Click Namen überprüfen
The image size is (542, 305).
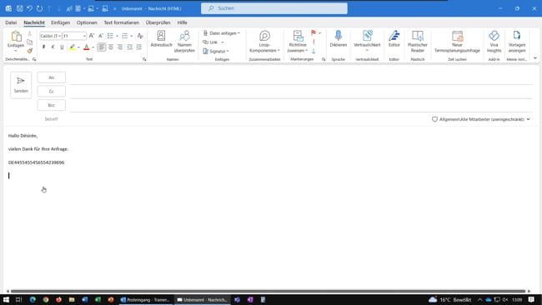(x=184, y=42)
